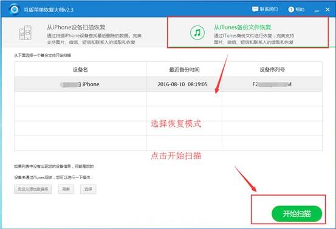Image resolution: width=336 pixels, height=229 pixels.
Task: Open the 联系我们 text link
Action: coord(269,9)
